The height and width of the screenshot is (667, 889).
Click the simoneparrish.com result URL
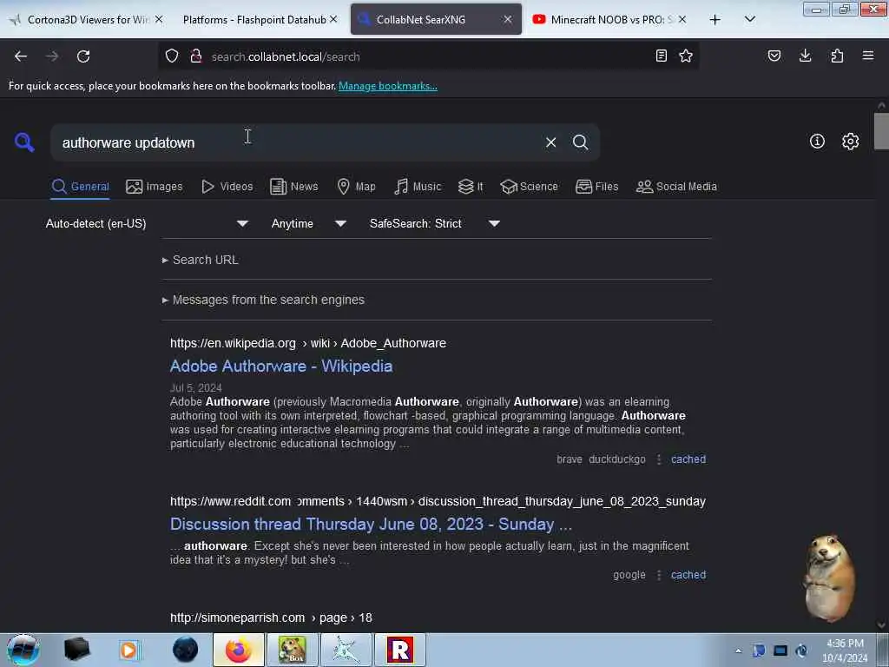point(271,617)
